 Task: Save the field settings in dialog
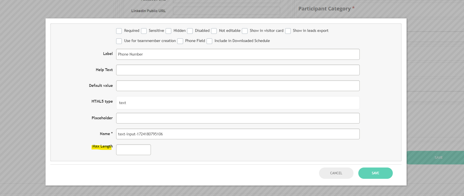(x=375, y=173)
